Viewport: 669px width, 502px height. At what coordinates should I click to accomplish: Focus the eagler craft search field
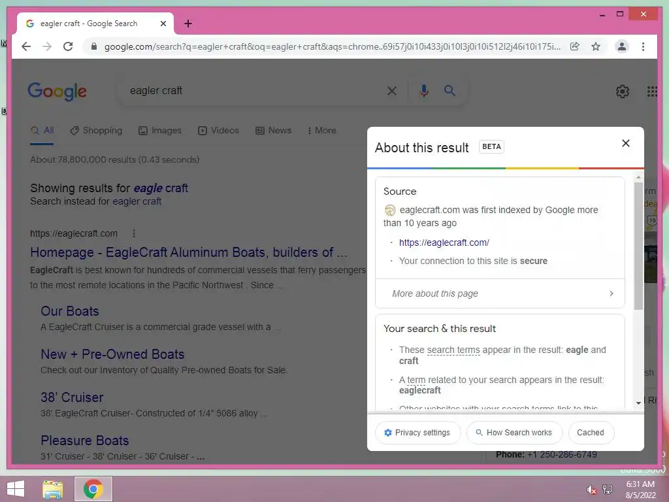252,90
